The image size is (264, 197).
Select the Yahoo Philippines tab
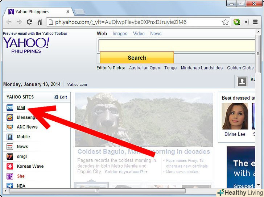pyautogui.click(x=39, y=12)
